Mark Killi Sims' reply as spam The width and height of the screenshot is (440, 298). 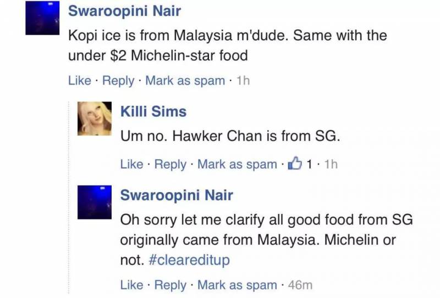click(237, 165)
